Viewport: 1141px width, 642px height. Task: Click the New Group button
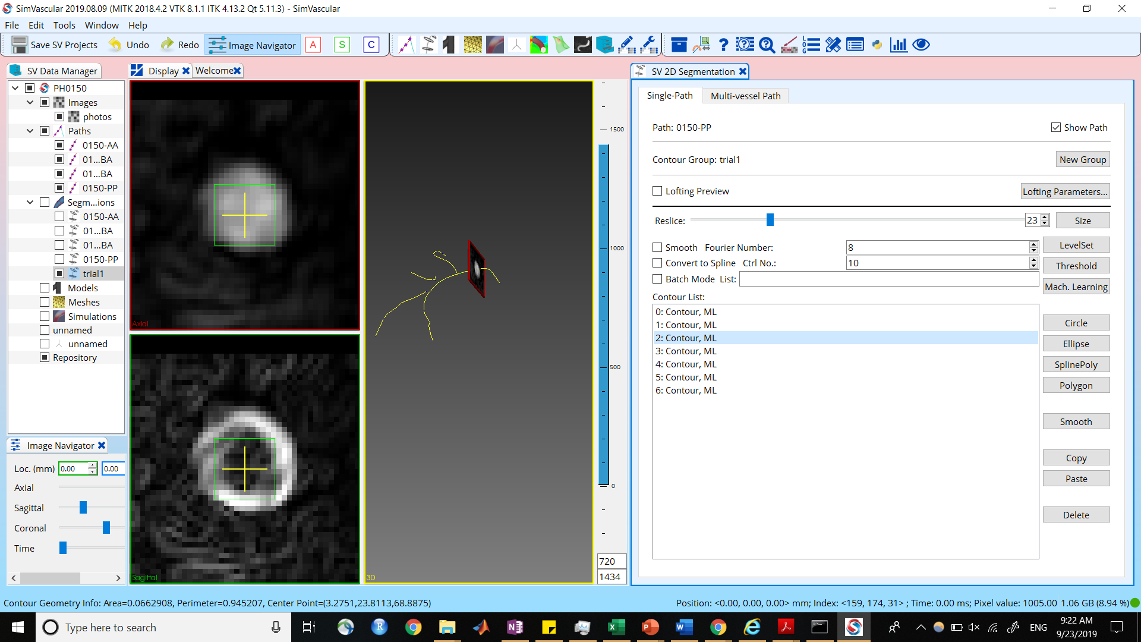(x=1083, y=159)
